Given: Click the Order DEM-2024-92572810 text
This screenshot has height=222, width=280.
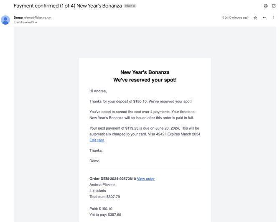Looking at the screenshot, I should pos(113,179).
